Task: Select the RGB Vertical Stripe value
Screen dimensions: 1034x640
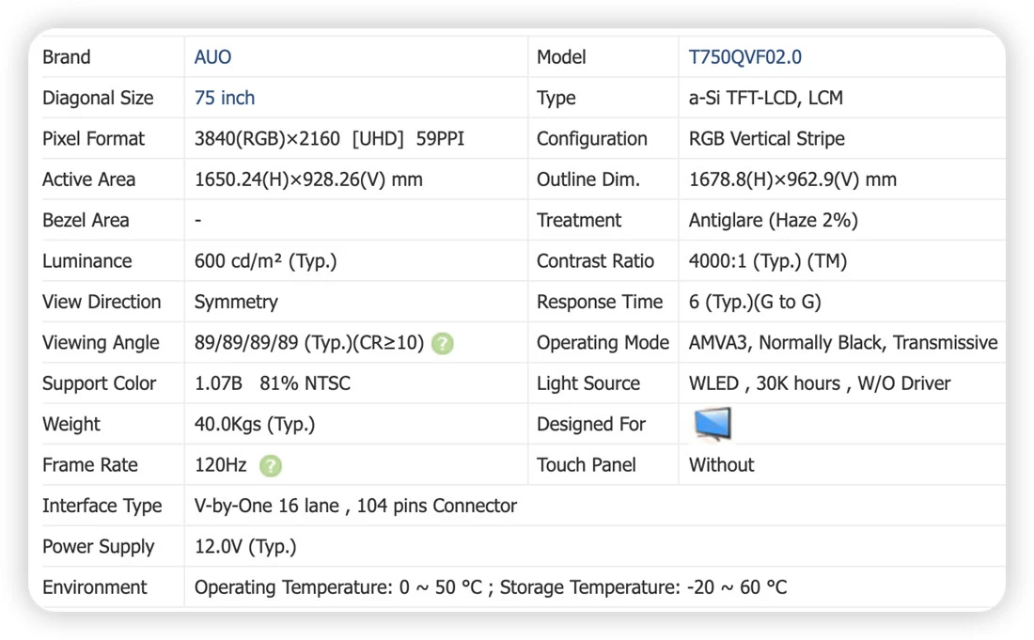Action: click(x=767, y=139)
